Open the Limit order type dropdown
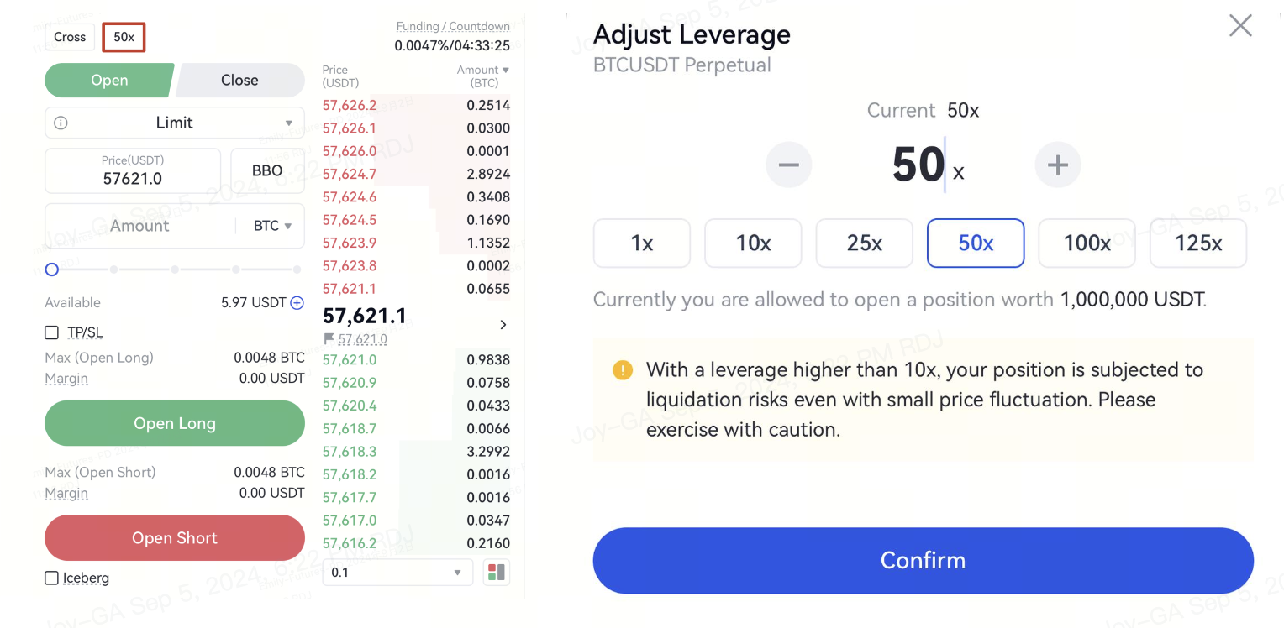Screen dimensions: 1284x628 175,123
